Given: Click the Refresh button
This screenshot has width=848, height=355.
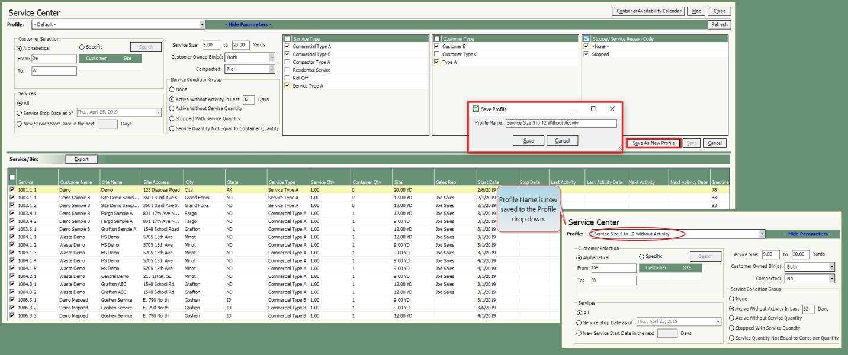Looking at the screenshot, I should point(719,25).
